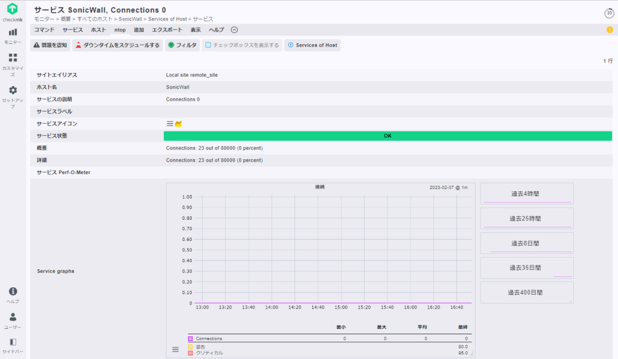The height and width of the screenshot is (359, 618).
Task: Click the 1 行 row count text
Action: [608, 61]
